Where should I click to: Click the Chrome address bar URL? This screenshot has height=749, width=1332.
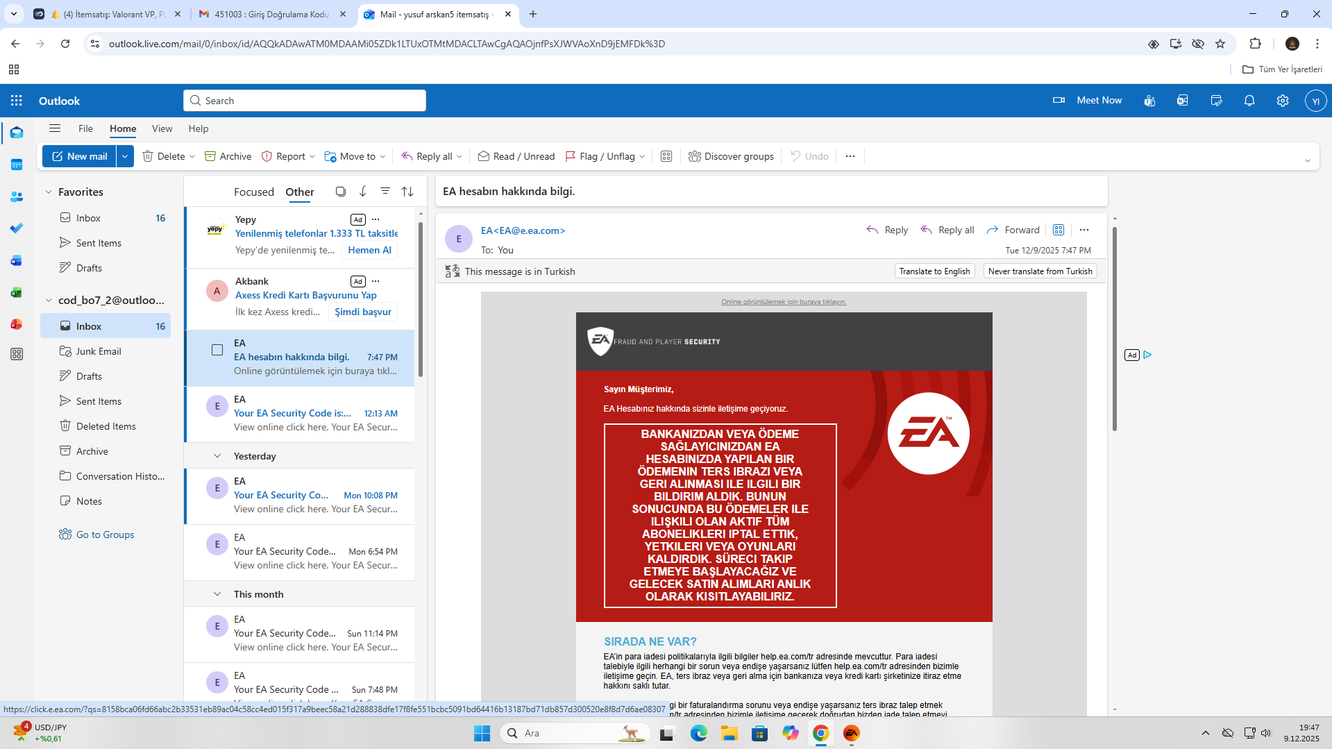click(387, 44)
